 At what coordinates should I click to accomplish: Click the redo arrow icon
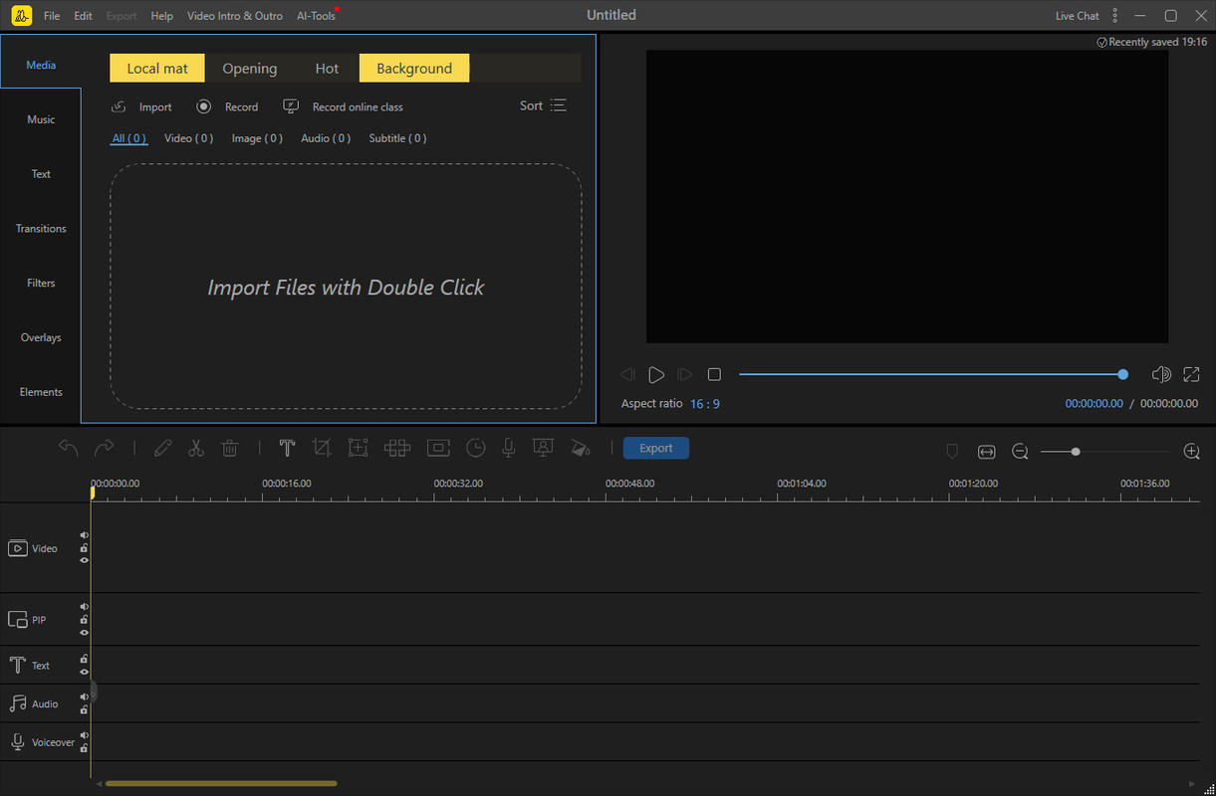104,449
